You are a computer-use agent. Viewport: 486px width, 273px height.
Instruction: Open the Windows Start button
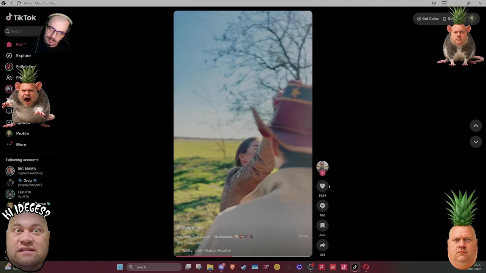(120, 267)
